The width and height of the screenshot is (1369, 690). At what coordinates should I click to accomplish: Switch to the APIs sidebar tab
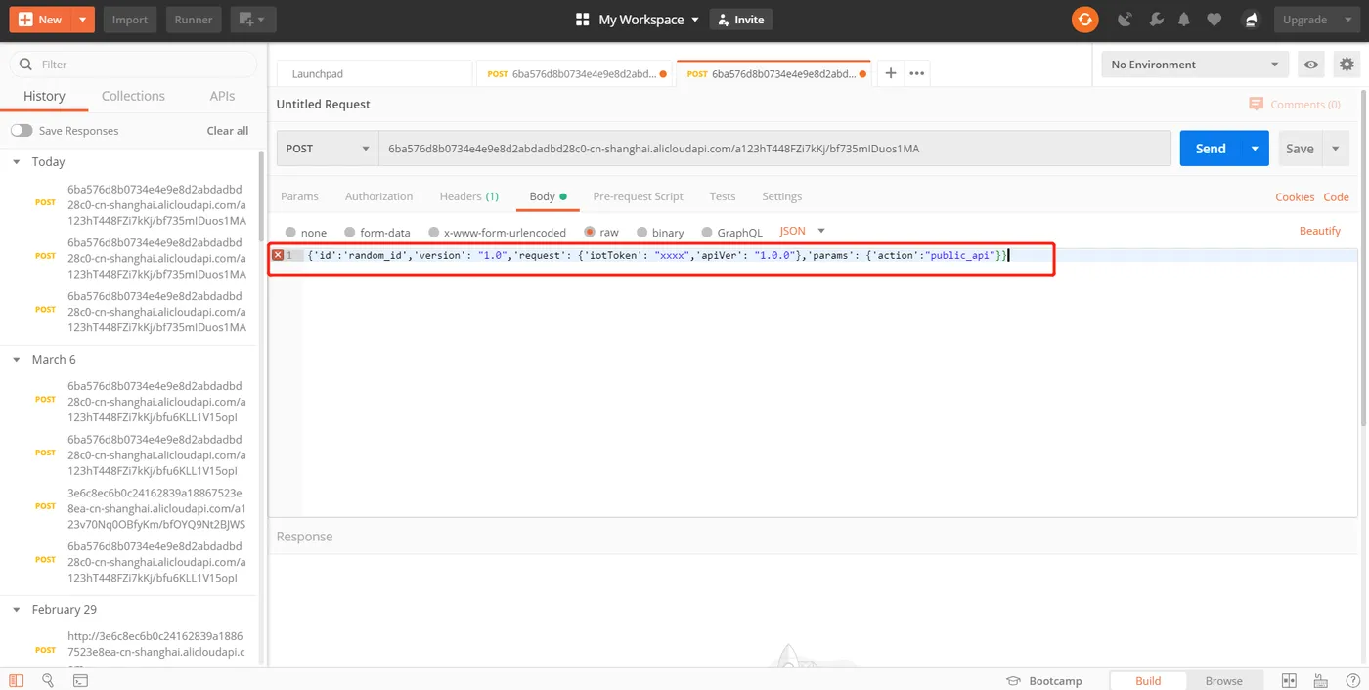222,96
